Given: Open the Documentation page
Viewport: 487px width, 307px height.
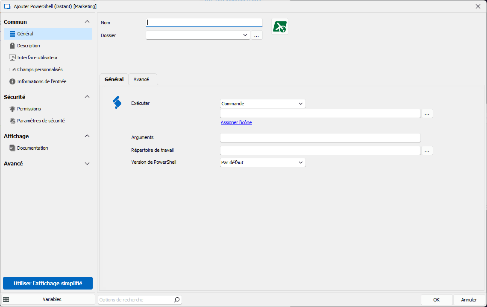Looking at the screenshot, I should tap(32, 148).
